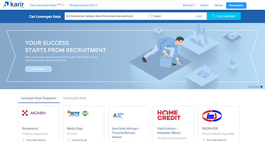Open the RECRUITER job title
265x142 pixels.
pyautogui.click(x=210, y=129)
